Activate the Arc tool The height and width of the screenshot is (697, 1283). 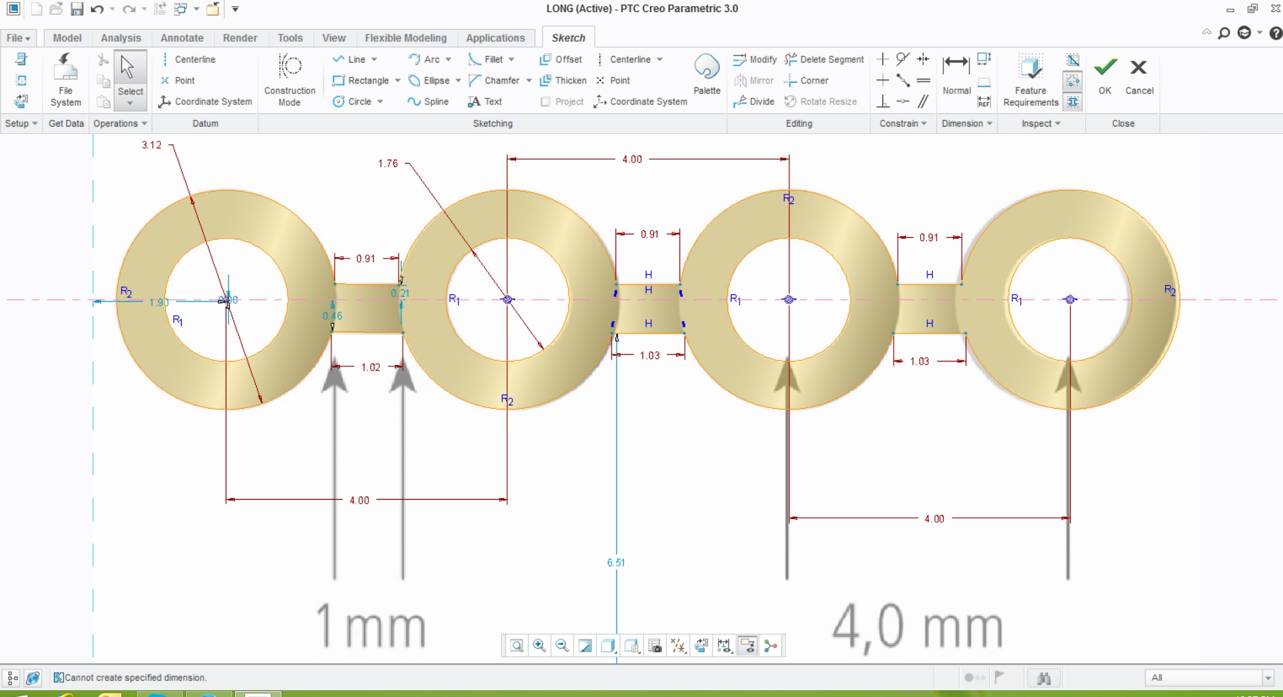pos(424,59)
